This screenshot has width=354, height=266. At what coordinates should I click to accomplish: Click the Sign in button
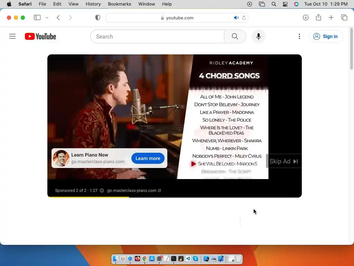click(326, 36)
